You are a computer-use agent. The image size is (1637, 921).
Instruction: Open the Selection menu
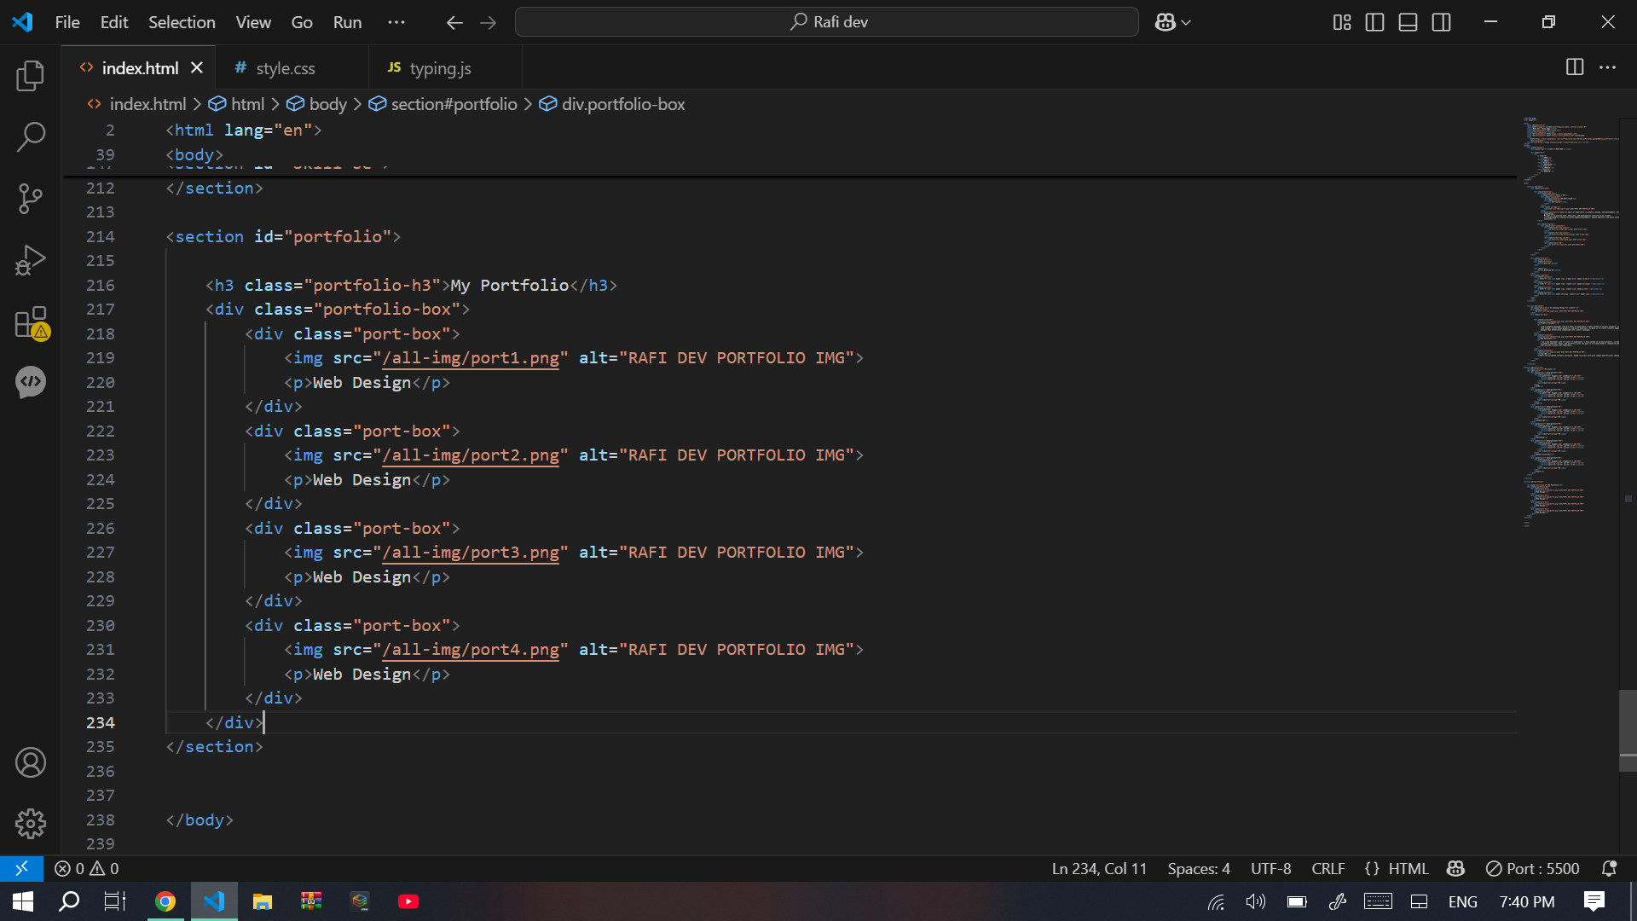[182, 22]
